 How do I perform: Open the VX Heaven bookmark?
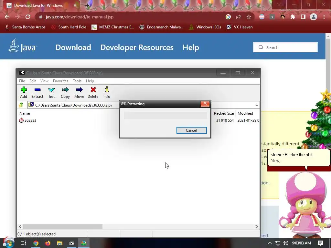pyautogui.click(x=240, y=27)
